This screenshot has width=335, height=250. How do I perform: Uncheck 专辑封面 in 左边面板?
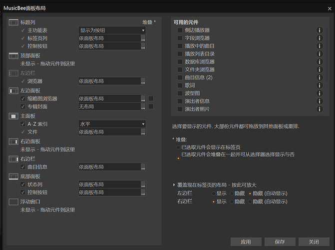tap(23, 106)
